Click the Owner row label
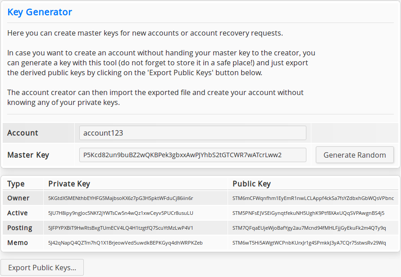Image resolution: width=401 pixels, height=277 pixels. tap(18, 198)
